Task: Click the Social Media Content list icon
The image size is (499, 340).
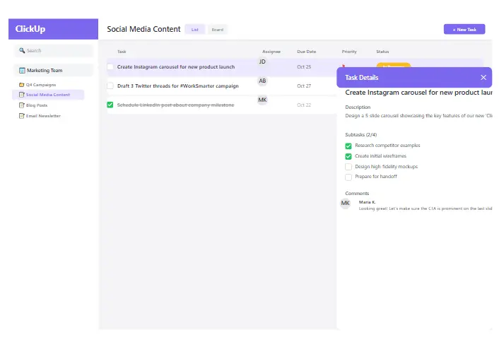Action: click(x=22, y=95)
